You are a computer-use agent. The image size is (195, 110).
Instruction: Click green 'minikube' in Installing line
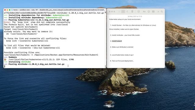[26, 62]
